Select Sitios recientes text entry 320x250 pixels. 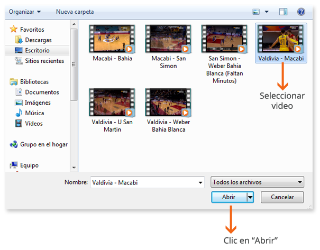[44, 61]
